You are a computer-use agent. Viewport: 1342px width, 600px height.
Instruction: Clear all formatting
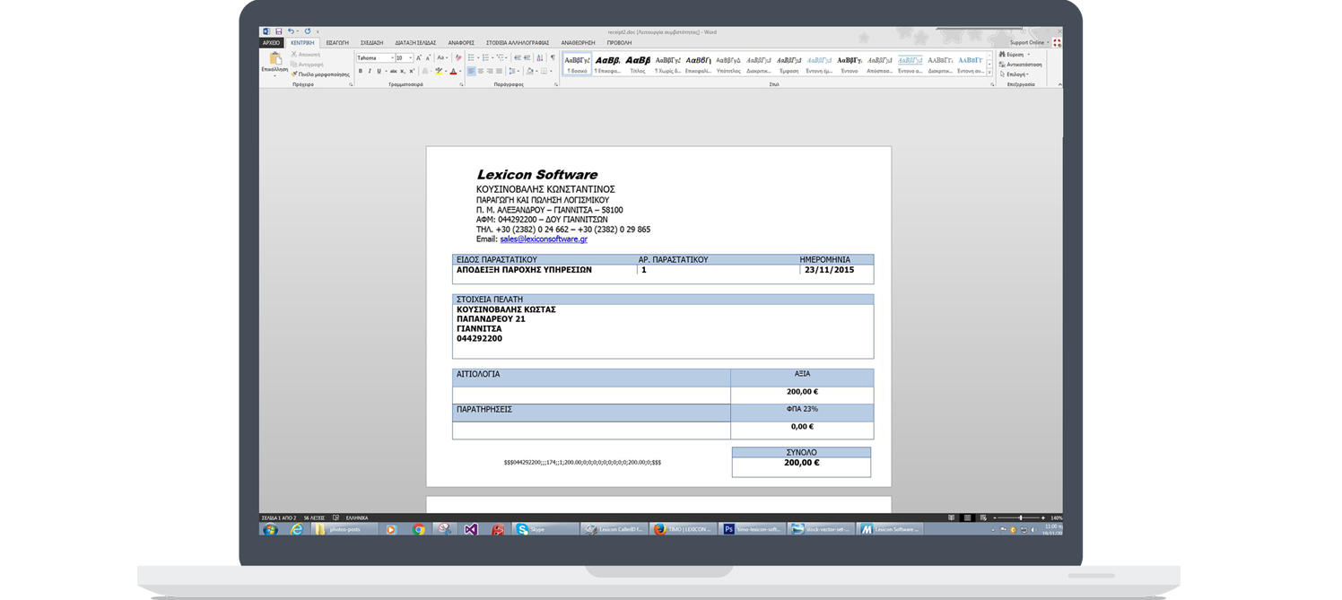tap(458, 58)
